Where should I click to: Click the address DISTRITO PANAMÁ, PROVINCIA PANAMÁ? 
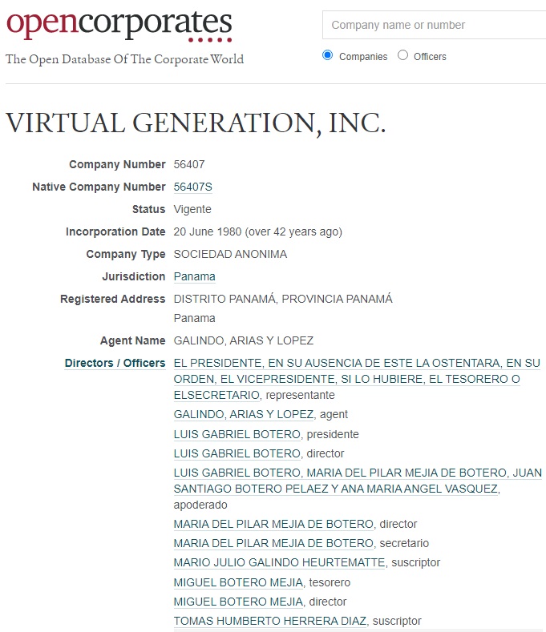pyautogui.click(x=283, y=299)
